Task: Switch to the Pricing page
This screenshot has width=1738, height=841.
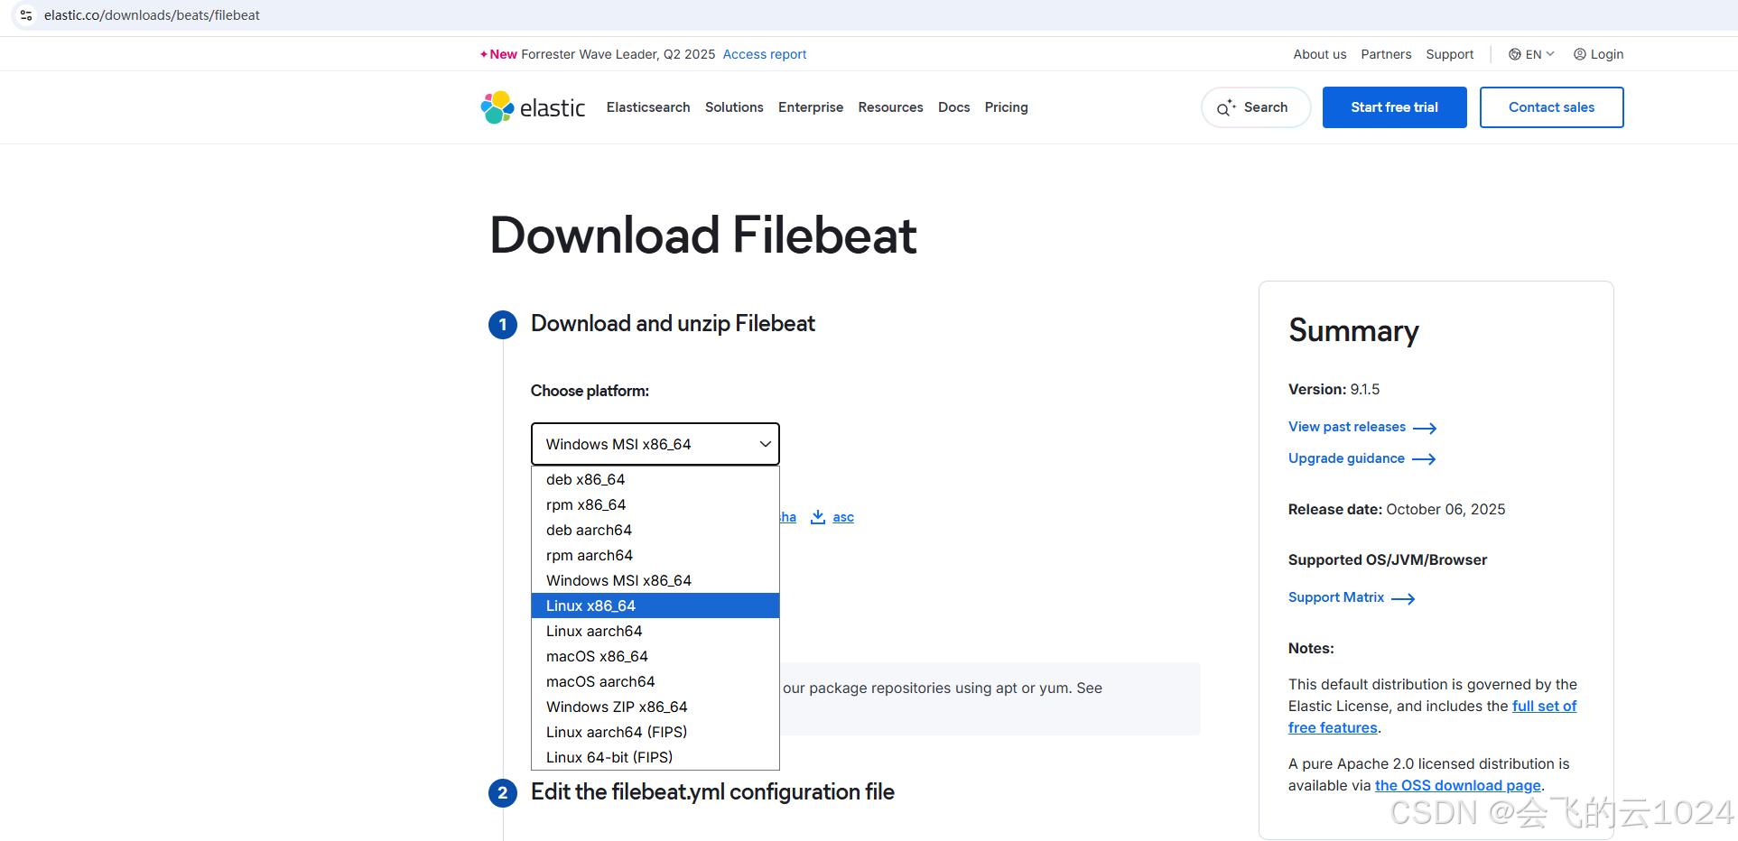Action: 1006,107
